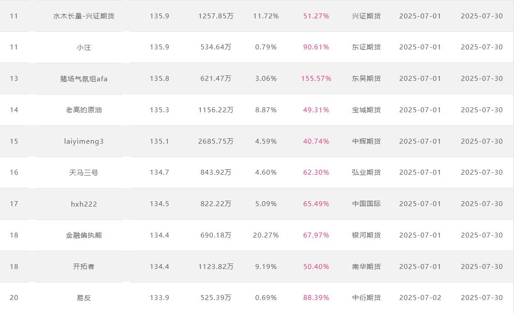
Task: Select the 东吴期货 broker cell
Action: (x=366, y=79)
